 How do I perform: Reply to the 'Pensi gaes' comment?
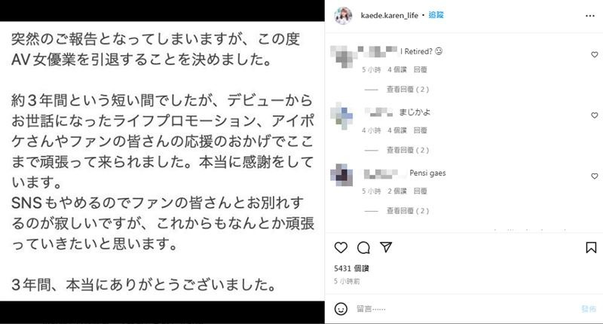point(421,191)
